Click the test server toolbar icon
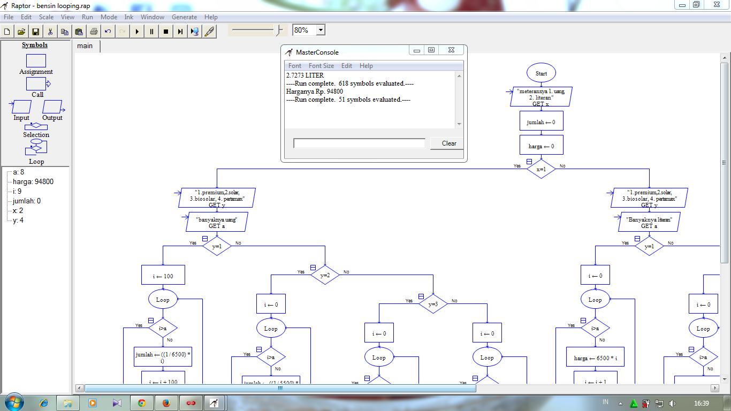This screenshot has width=731, height=411. tap(195, 32)
